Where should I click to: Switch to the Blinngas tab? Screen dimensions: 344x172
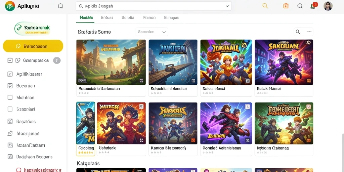coord(171,17)
